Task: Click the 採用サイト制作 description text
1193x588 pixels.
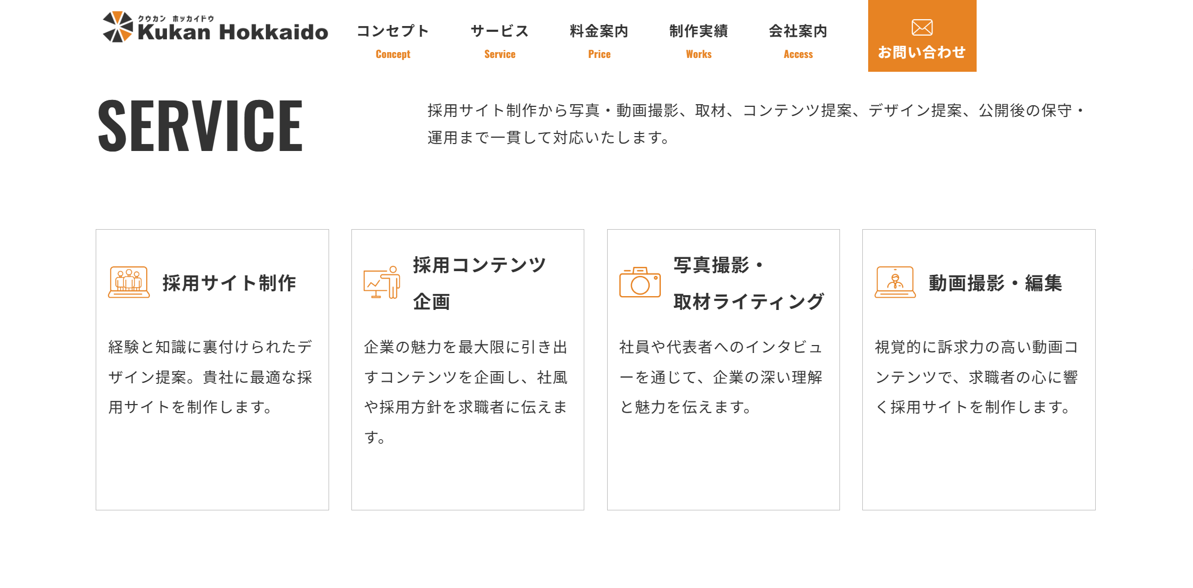Action: (211, 377)
